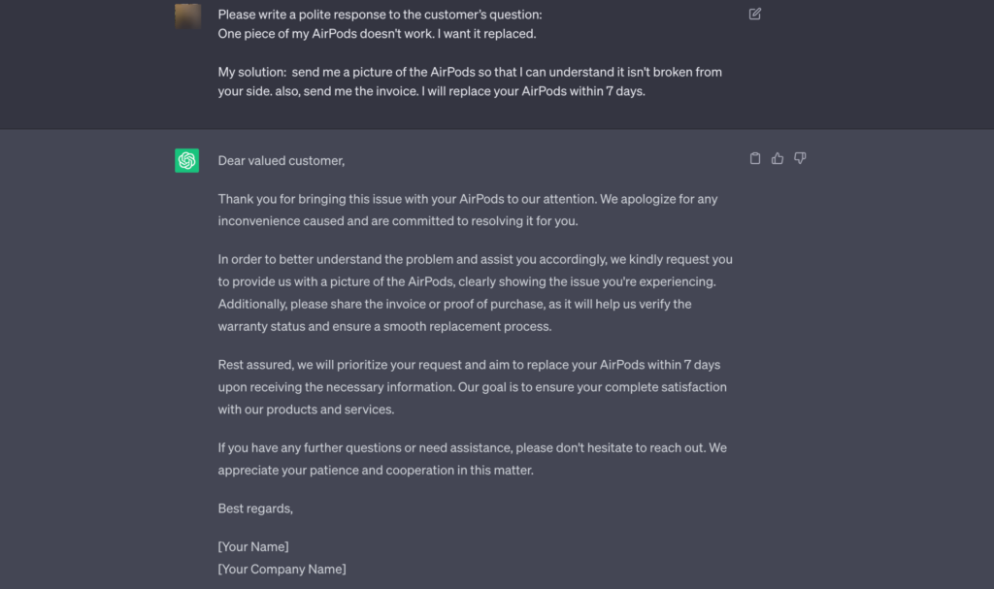Copy the response with clipboard icon
This screenshot has height=589, width=994.
click(x=755, y=158)
